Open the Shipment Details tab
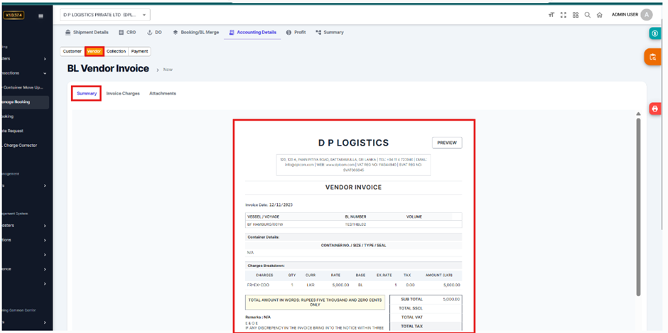The image size is (668, 333). 87,33
